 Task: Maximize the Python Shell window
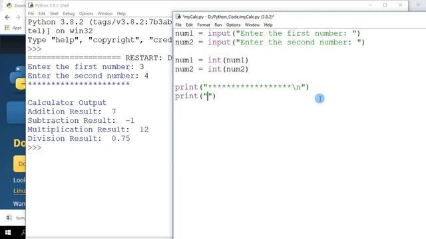click(385, 5)
